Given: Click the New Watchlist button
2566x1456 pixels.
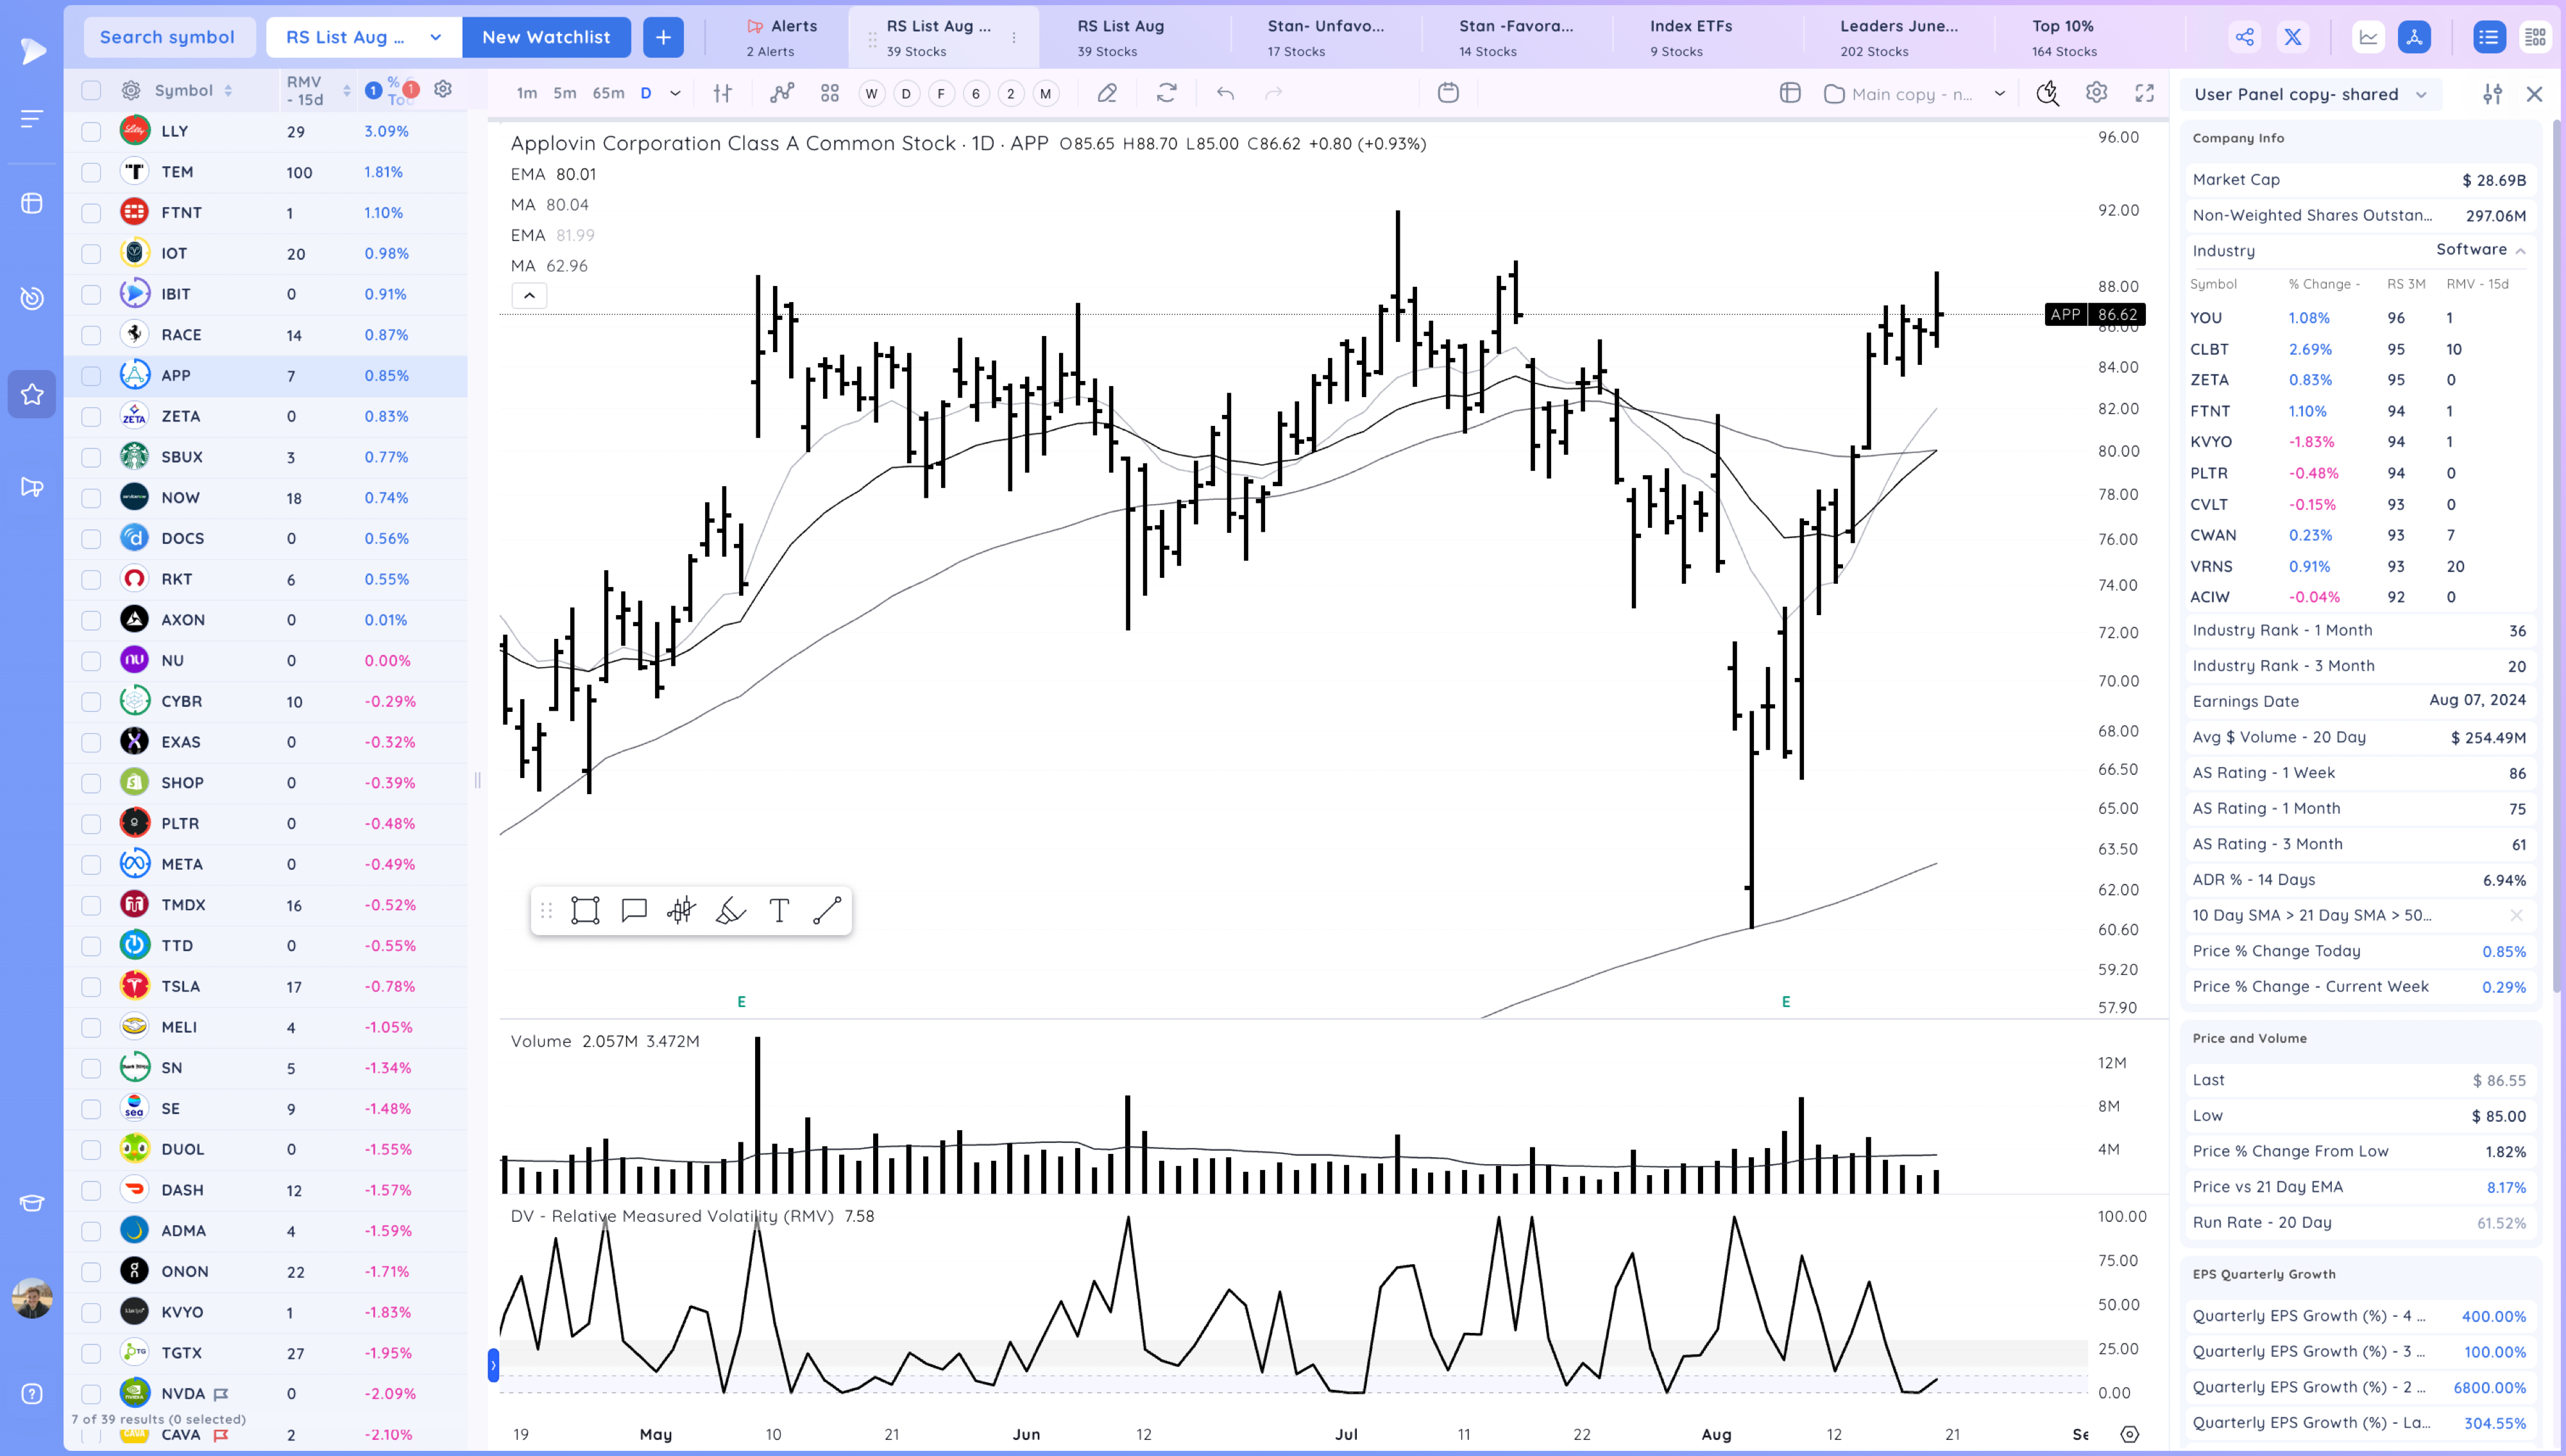Looking at the screenshot, I should click(x=546, y=37).
